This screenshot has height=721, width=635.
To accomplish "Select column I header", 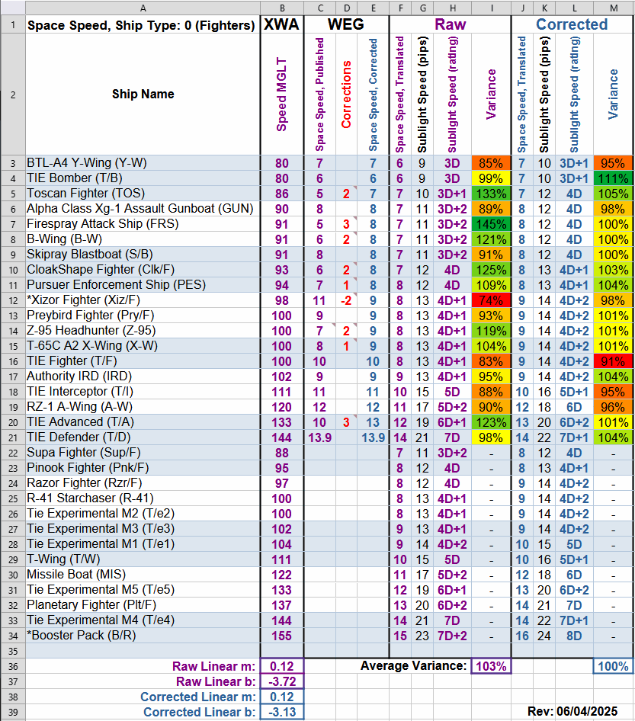I will coord(492,8).
